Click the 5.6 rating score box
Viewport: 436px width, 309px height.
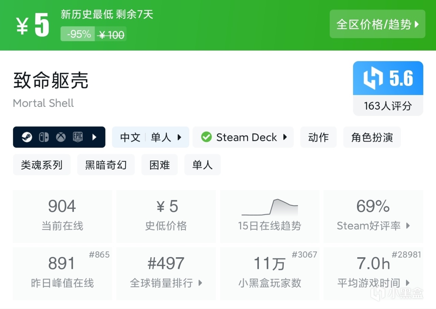388,88
